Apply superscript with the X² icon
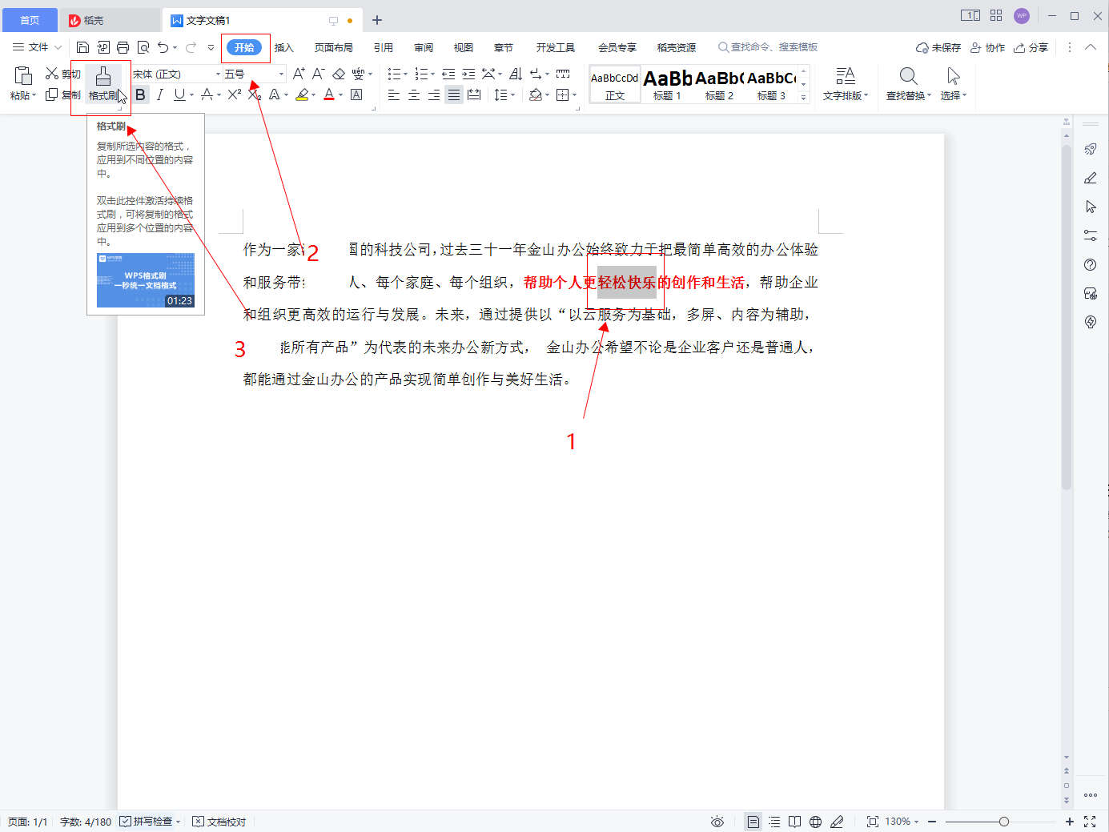Image resolution: width=1109 pixels, height=832 pixels. click(234, 94)
